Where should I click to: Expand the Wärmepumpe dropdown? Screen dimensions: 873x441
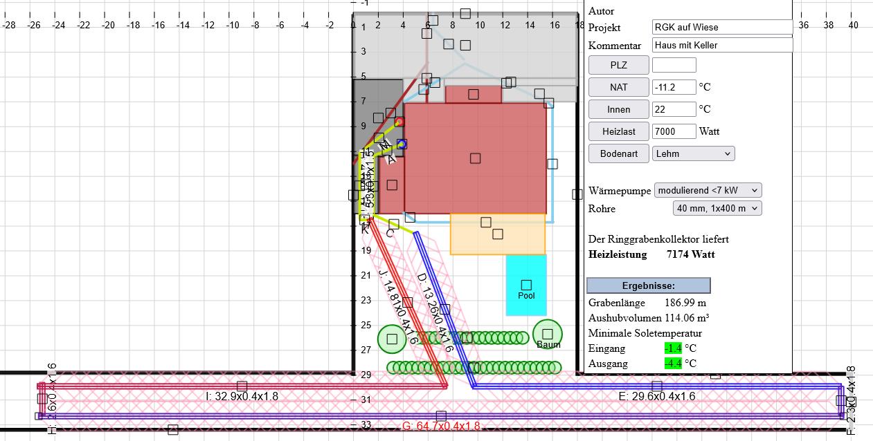(708, 190)
